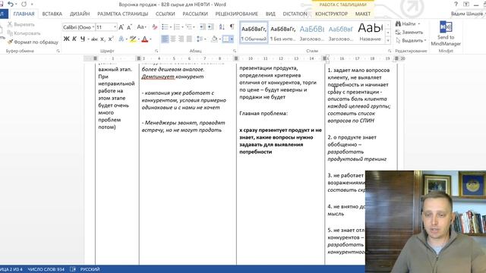Apply bulleted list
Screen dimensions: 486x273
(165, 27)
